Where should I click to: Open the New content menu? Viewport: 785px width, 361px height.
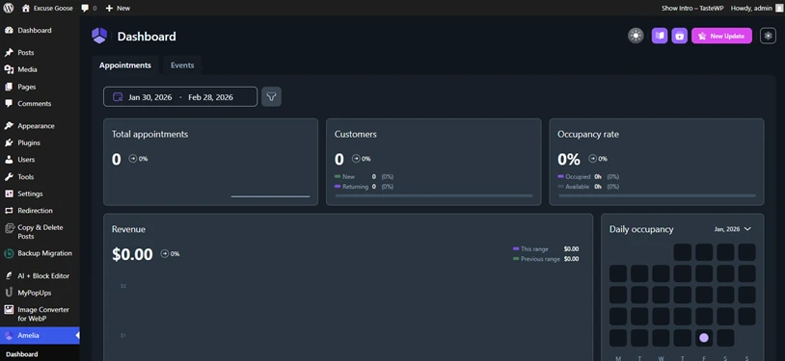tap(118, 8)
